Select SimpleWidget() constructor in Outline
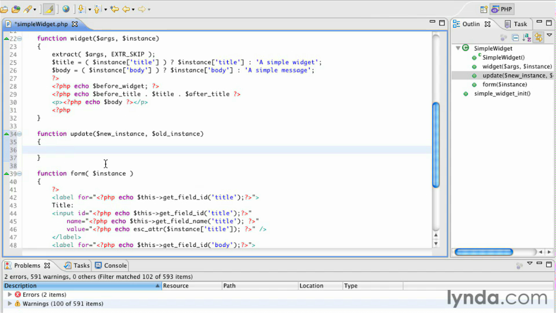556x313 pixels. click(503, 57)
